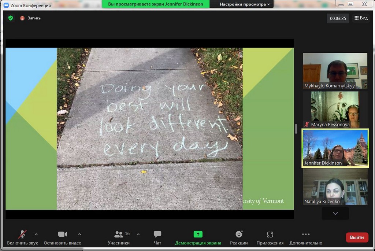
Task: Select Mykhaylo Komarnytskyy's video thumbnail
Action: tap(335, 71)
